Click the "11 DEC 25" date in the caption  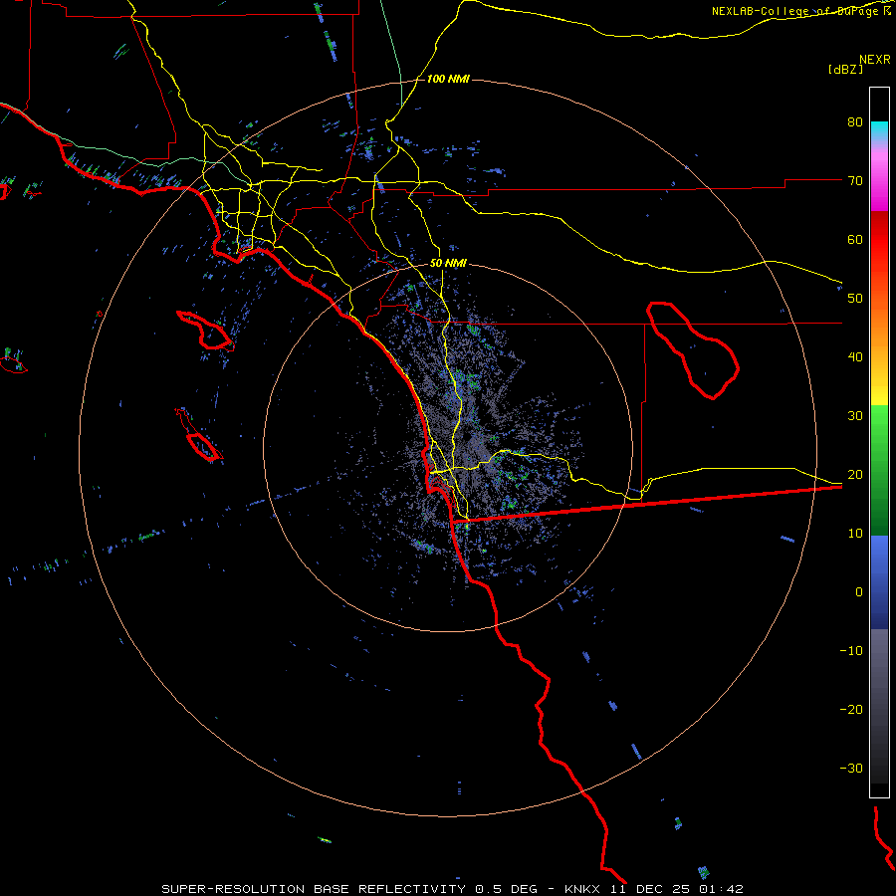click(650, 889)
